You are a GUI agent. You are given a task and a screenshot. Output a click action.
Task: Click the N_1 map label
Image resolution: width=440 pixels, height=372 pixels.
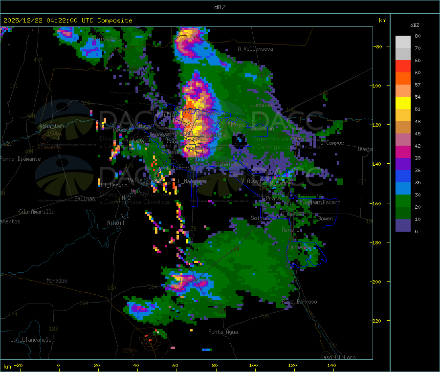(x=125, y=216)
